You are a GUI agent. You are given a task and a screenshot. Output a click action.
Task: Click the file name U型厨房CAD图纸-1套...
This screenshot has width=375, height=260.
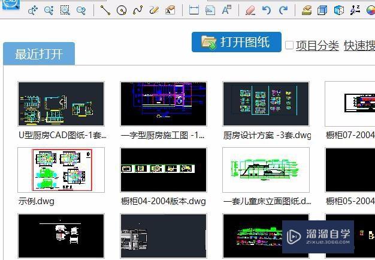coord(63,135)
